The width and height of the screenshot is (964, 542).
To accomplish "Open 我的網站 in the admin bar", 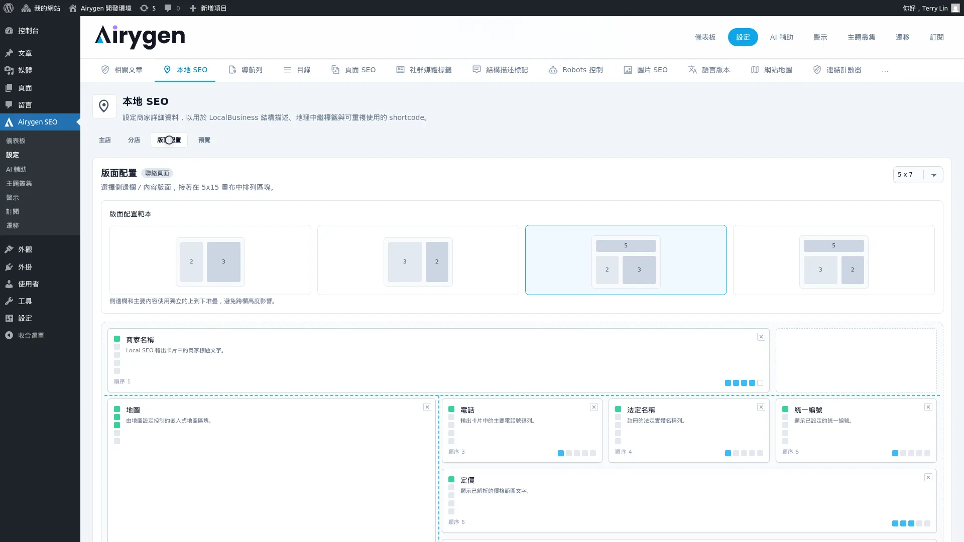I will (x=41, y=8).
